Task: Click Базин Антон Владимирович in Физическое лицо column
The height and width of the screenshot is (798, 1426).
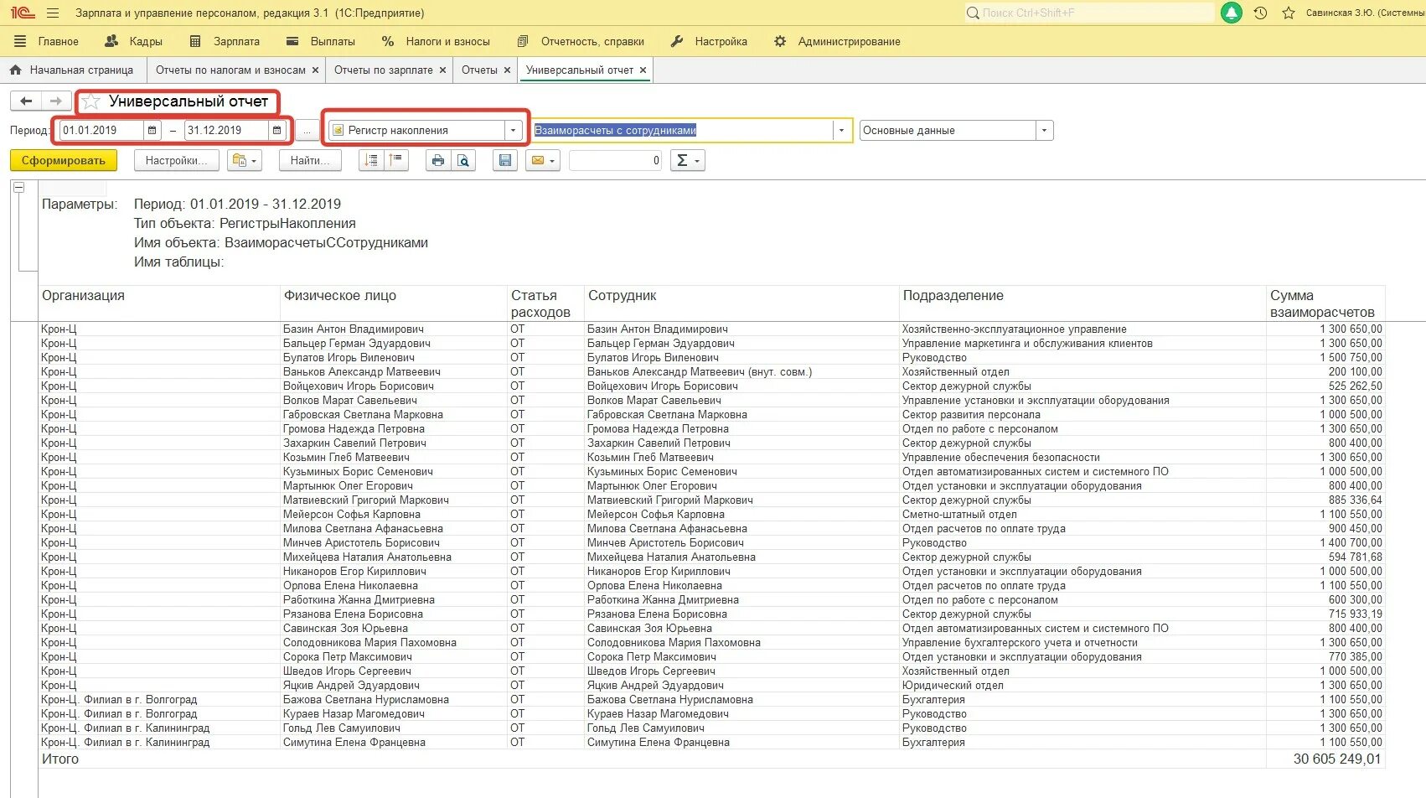Action: coord(353,329)
